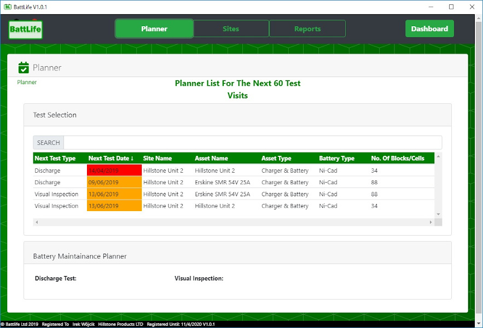The height and width of the screenshot is (328, 483).
Task: Select the Erskine SMR 54V 25A Discharge row
Action: (x=222, y=183)
